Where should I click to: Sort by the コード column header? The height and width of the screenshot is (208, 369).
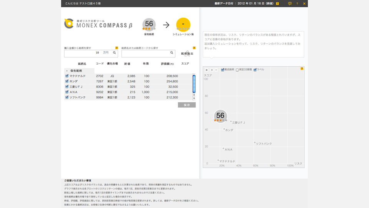(100, 64)
